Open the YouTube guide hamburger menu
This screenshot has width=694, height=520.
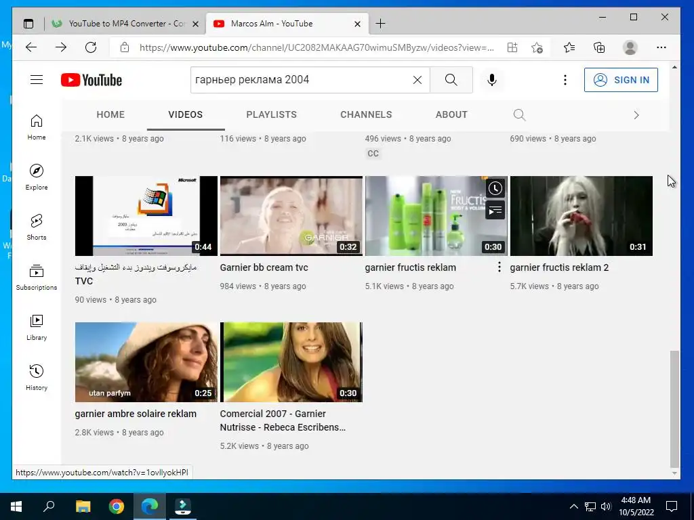[x=37, y=80]
